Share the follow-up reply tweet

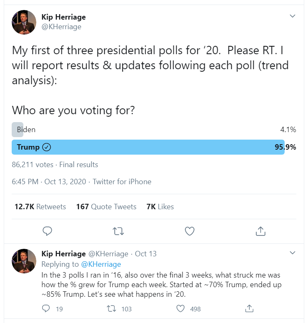coord(249,308)
